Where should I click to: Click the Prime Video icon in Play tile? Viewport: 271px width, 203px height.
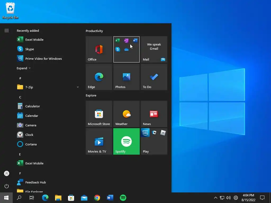(x=145, y=133)
